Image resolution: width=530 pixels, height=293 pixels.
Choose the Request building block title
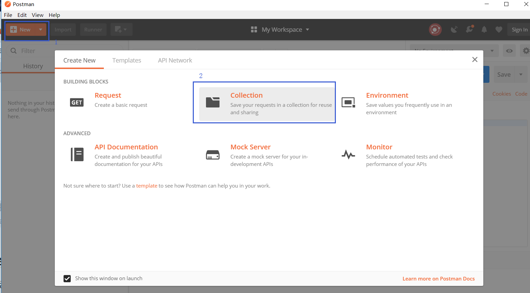pyautogui.click(x=108, y=95)
